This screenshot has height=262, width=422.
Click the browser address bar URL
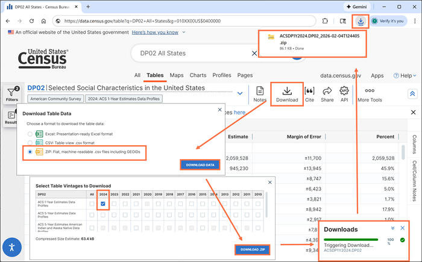click(142, 21)
